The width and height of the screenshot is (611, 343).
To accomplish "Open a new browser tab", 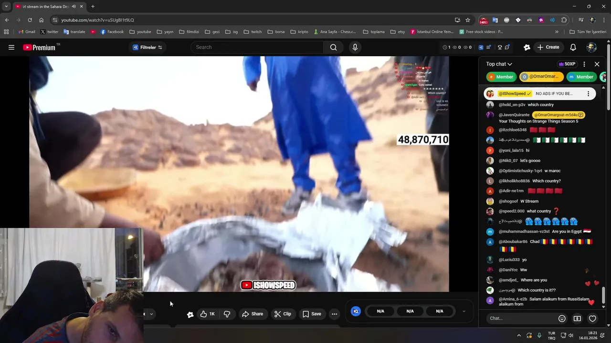I will (x=93, y=7).
